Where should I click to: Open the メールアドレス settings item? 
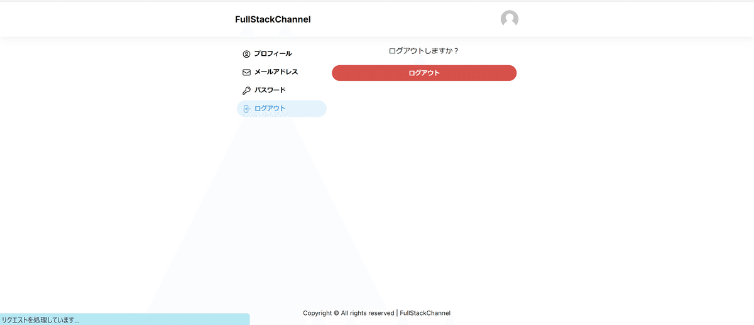point(281,72)
